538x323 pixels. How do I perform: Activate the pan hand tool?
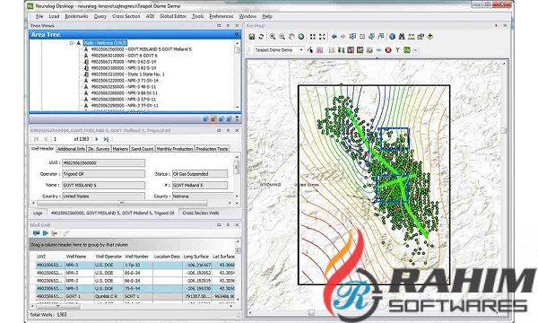(x=291, y=37)
